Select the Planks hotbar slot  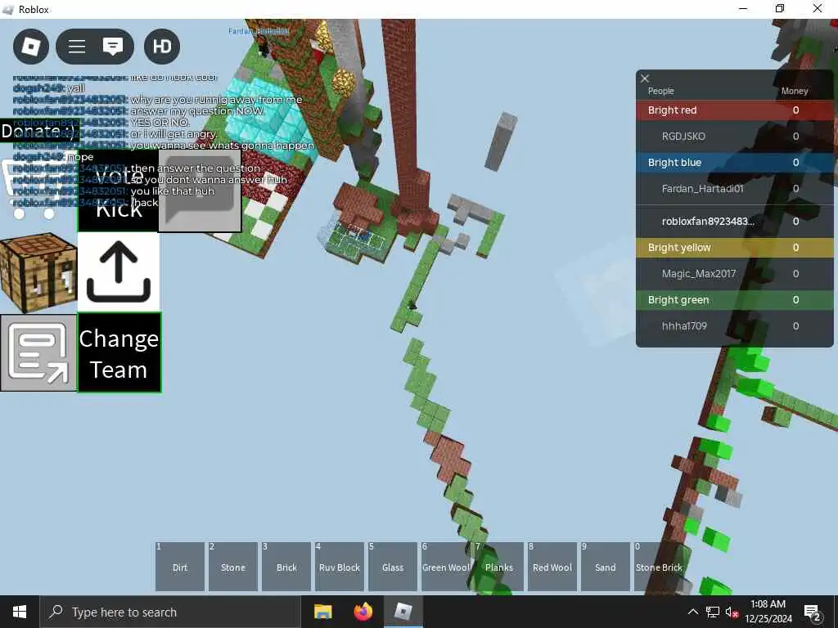[x=499, y=567]
